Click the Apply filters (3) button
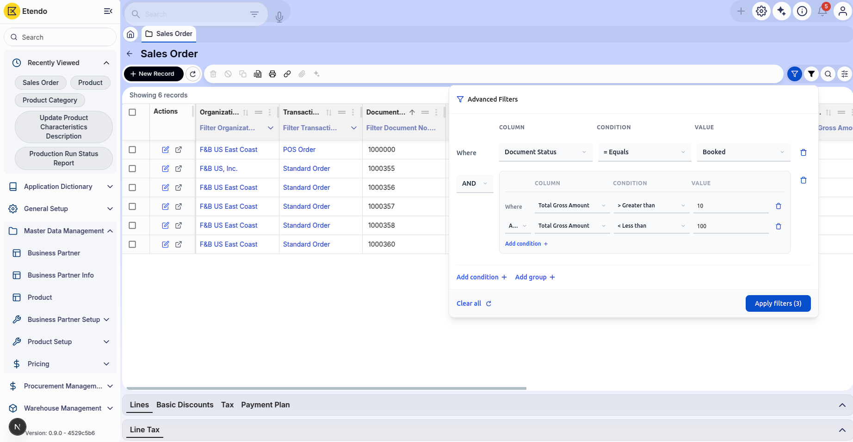This screenshot has width=853, height=442. [778, 303]
